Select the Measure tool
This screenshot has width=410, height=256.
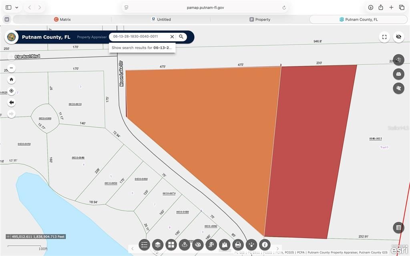click(211, 245)
